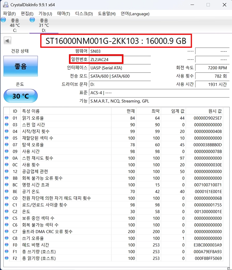This screenshot has height=270, width=232.
Task: Click the interface field UASP (Serial ATA)
Action: [x=120, y=68]
